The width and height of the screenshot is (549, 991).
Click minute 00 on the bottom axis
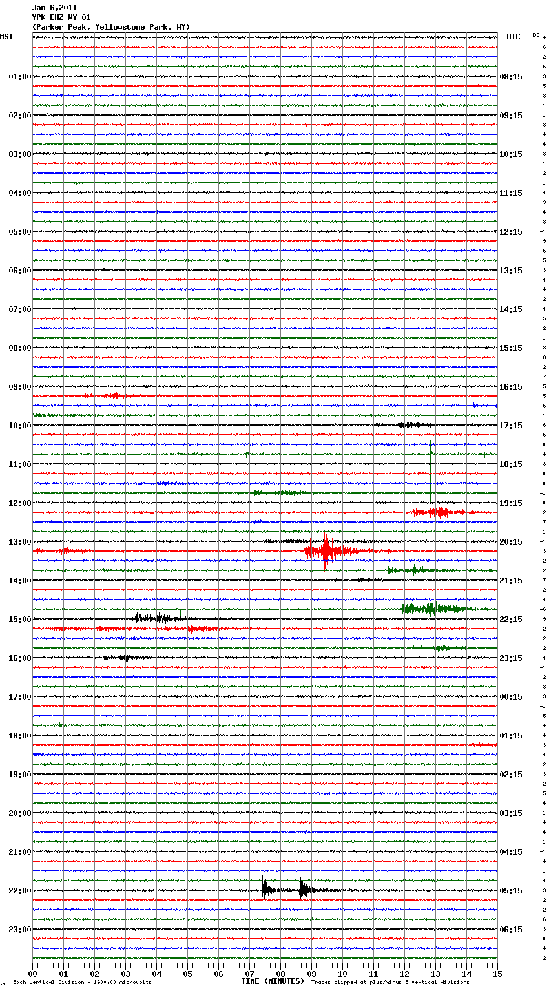point(32,974)
